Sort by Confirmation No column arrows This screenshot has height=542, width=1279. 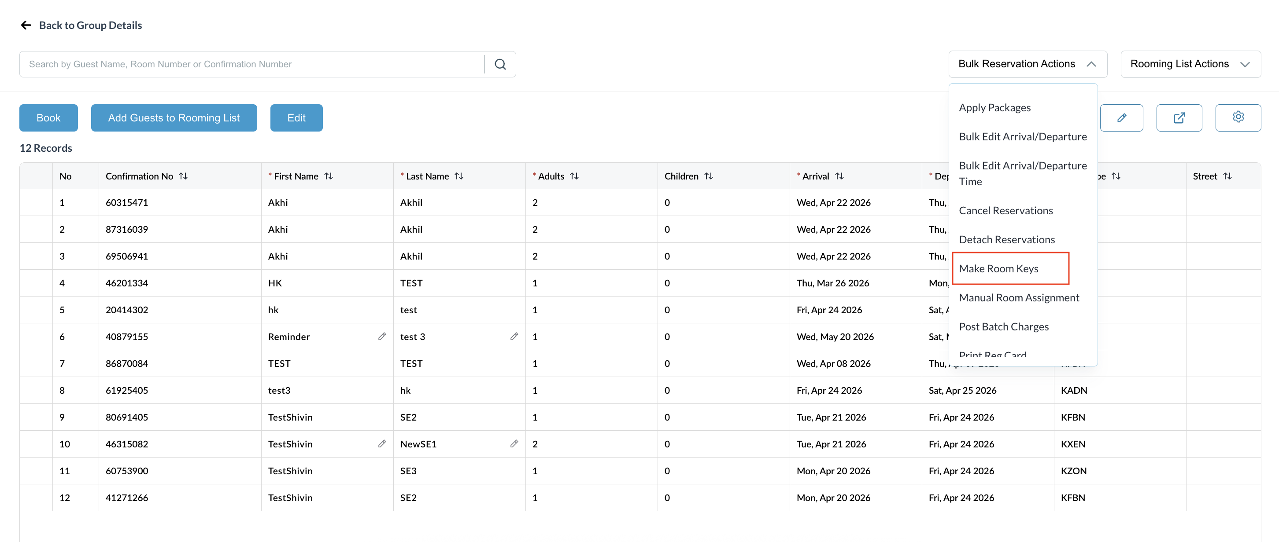pos(183,176)
